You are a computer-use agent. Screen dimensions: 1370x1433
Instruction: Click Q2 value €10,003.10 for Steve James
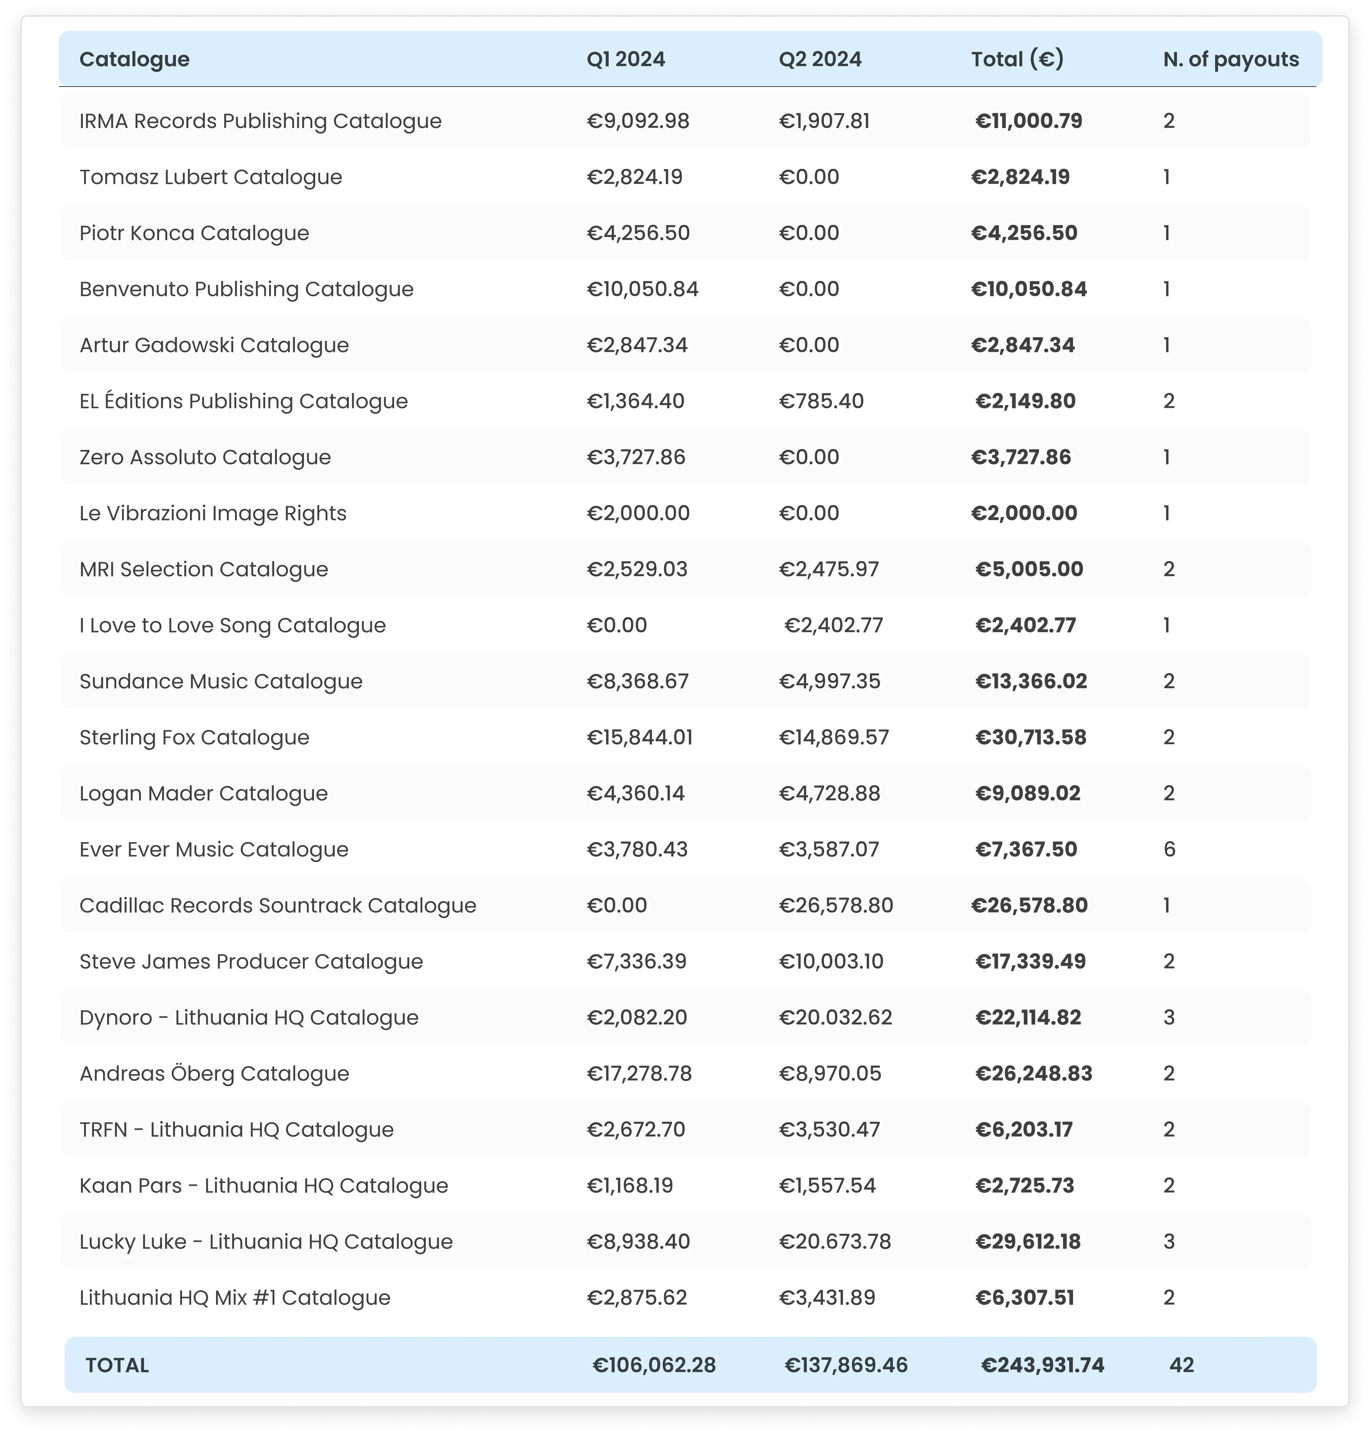831,962
